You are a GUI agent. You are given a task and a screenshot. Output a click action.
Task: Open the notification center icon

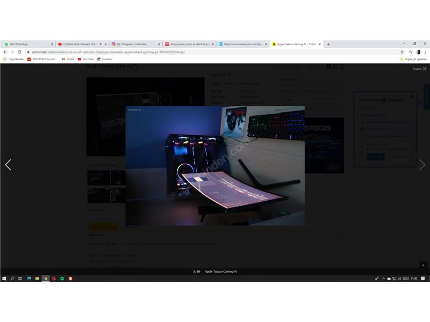(423, 279)
